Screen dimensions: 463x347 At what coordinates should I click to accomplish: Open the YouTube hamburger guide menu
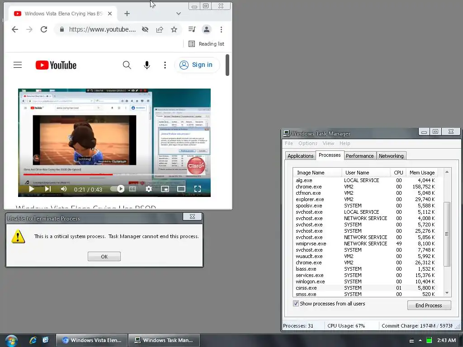[x=18, y=65]
